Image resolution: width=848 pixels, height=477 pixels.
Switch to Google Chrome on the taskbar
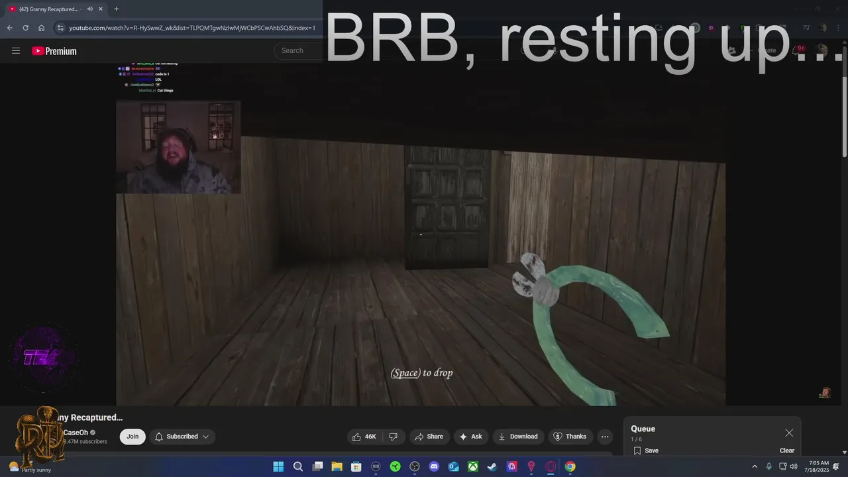tap(570, 466)
